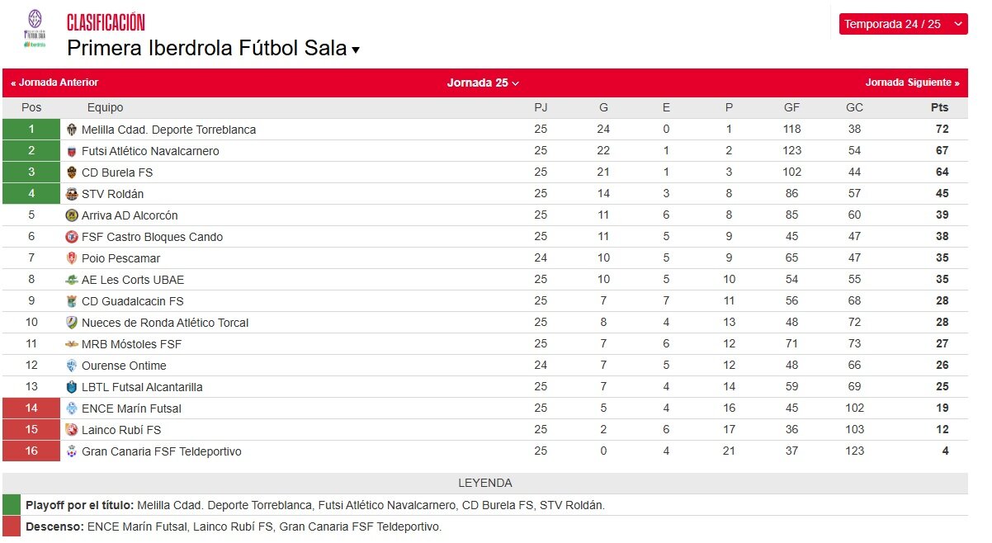The height and width of the screenshot is (543, 992).
Task: Click the Melilla Cdad. Deporte Torreblanca team crest
Action: [72, 130]
